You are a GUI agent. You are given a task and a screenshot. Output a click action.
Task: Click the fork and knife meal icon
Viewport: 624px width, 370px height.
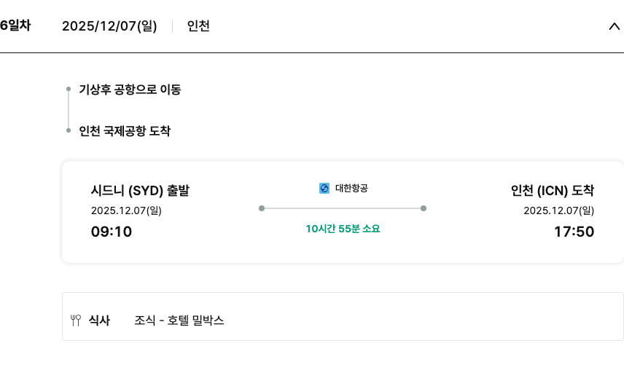[75, 320]
